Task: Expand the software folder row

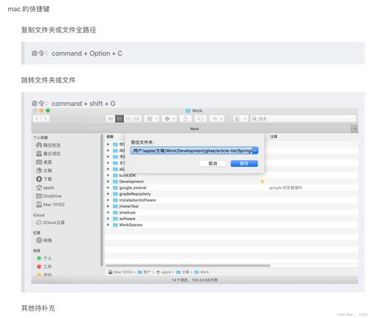Action: point(108,219)
